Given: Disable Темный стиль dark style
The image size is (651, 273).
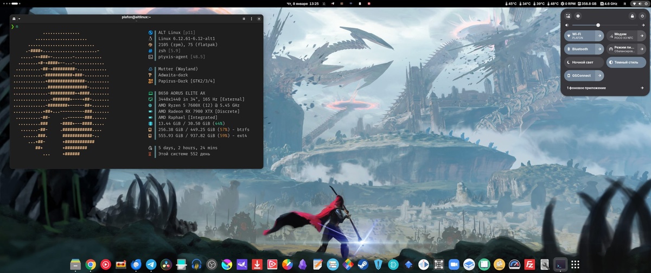Looking at the screenshot, I should click(626, 62).
